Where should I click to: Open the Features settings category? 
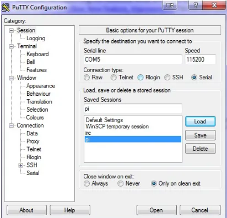36,70
